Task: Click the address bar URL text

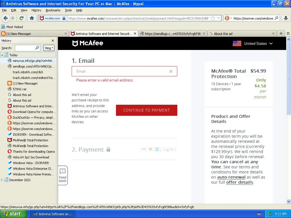Action: coord(138,18)
